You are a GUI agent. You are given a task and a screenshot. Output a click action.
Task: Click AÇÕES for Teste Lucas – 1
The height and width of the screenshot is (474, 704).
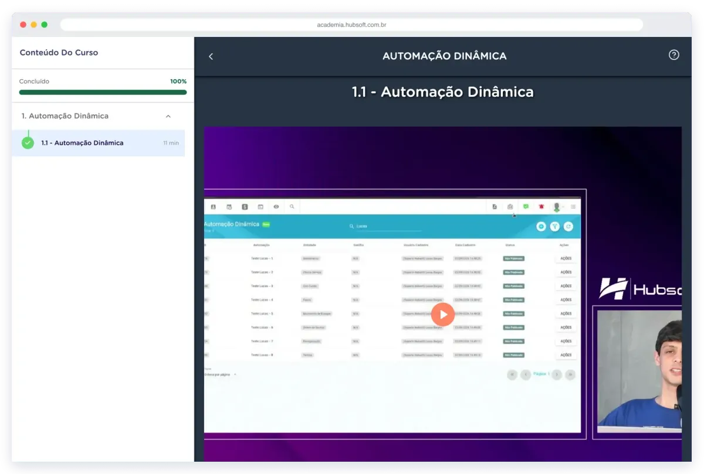[x=566, y=258]
